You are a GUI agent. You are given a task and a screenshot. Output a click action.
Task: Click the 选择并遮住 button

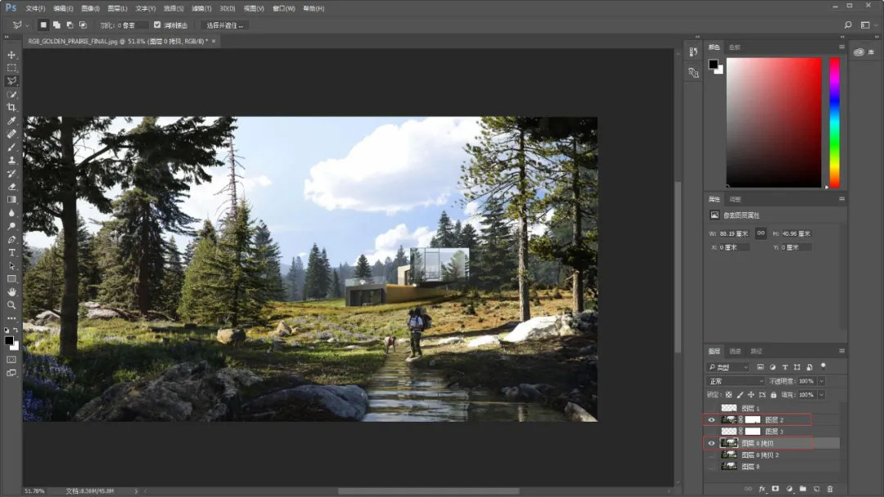pyautogui.click(x=224, y=25)
